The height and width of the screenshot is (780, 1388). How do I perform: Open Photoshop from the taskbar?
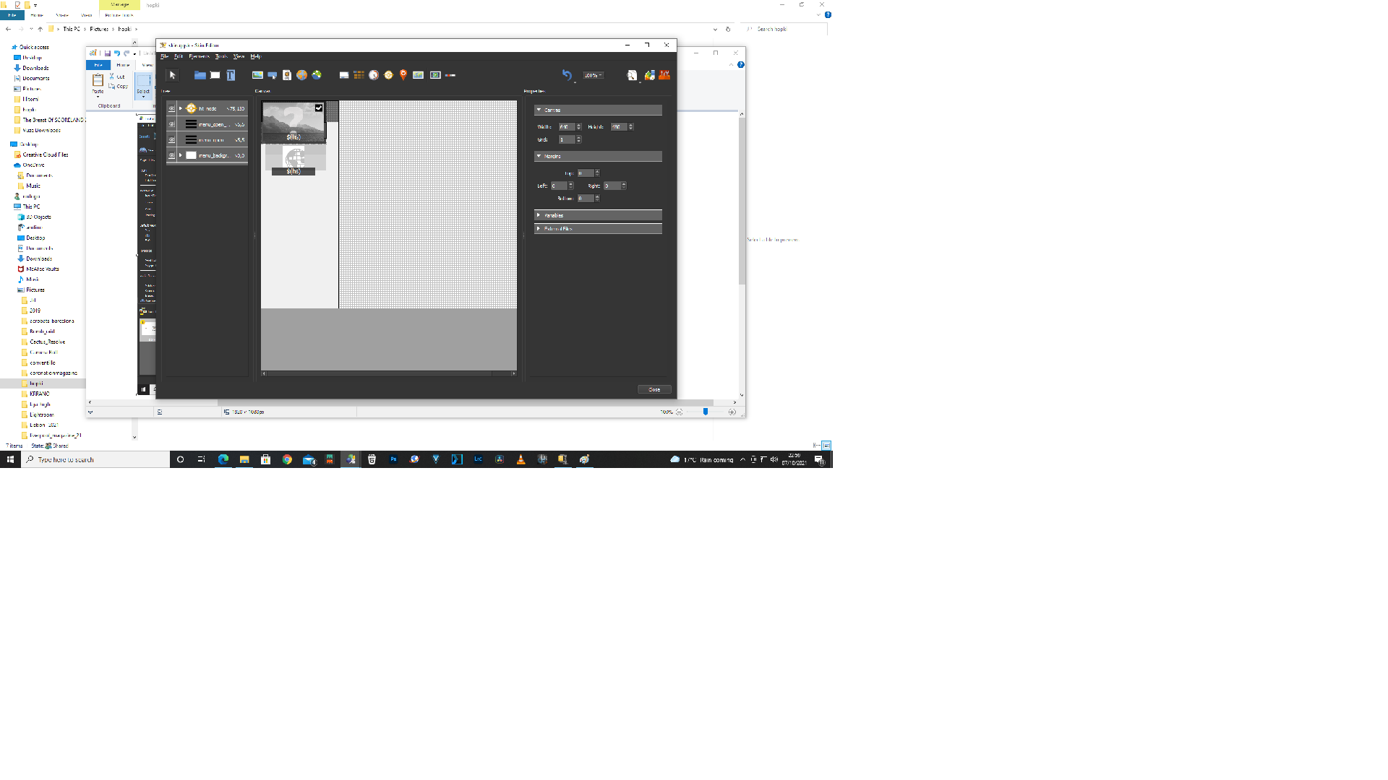pyautogui.click(x=393, y=459)
